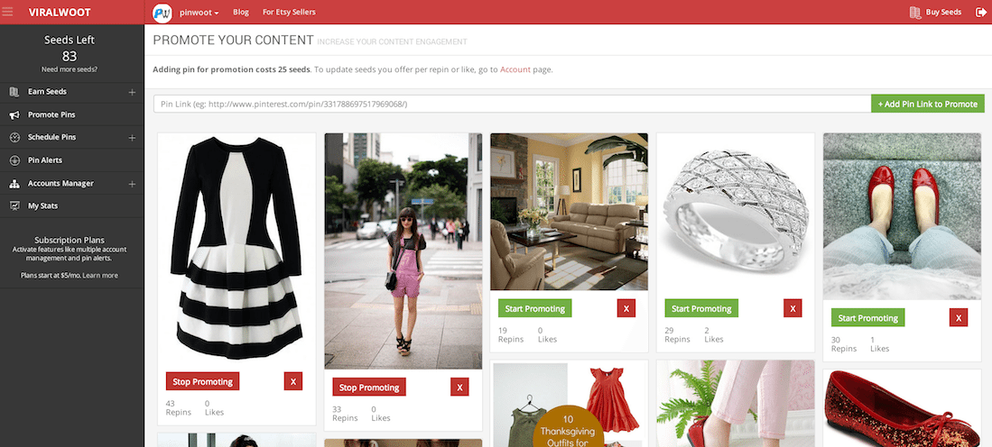Click Learn more subscription link
992x447 pixels.
[x=100, y=275]
